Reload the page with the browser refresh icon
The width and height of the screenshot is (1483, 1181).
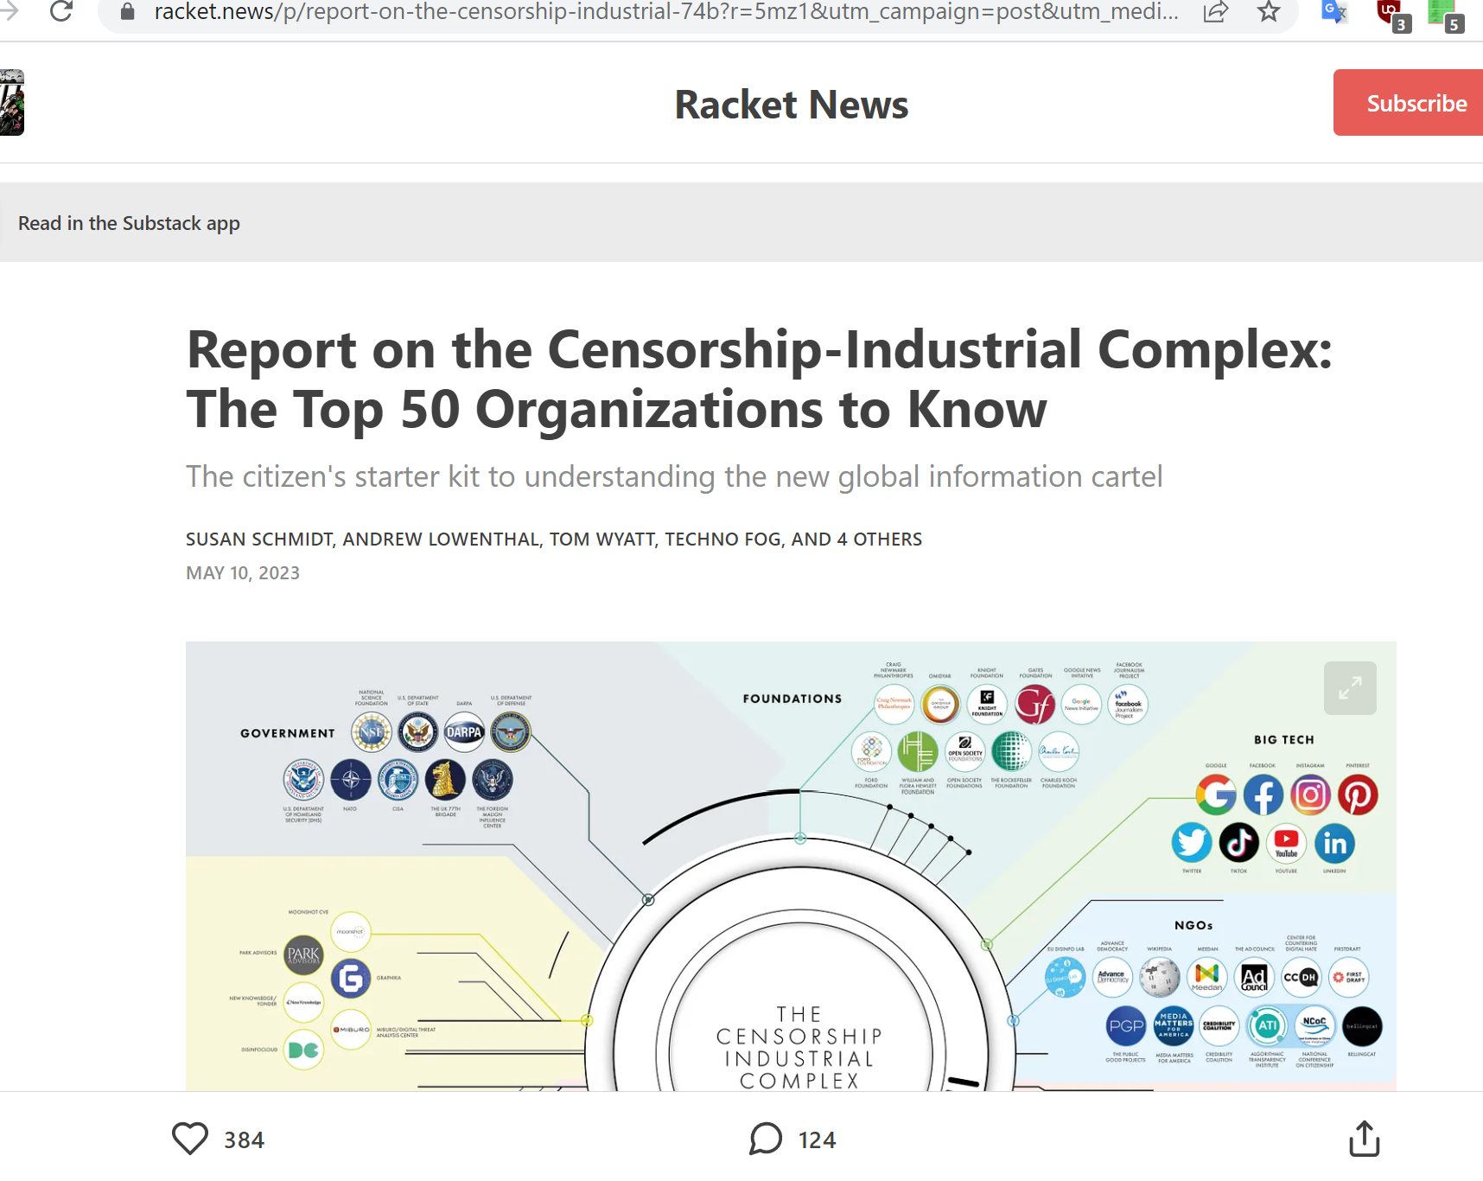(61, 11)
